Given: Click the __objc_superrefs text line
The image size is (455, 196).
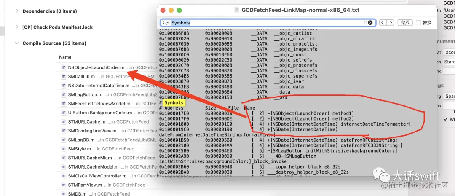Looking at the screenshot, I should tap(238, 76).
